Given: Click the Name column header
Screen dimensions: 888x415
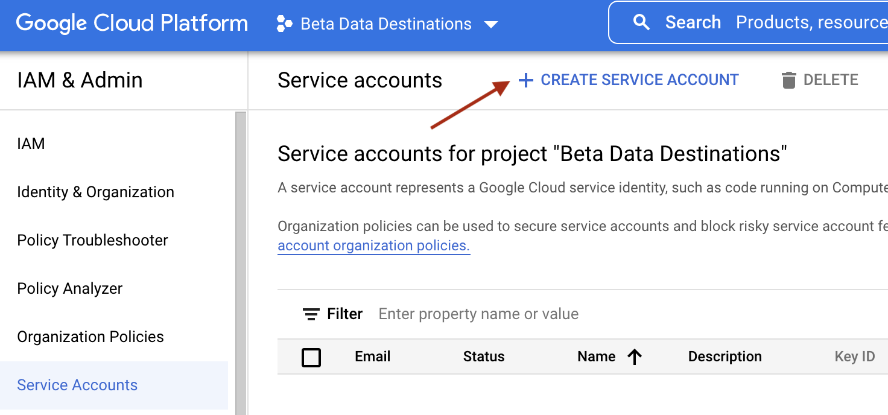Looking at the screenshot, I should 596,356.
